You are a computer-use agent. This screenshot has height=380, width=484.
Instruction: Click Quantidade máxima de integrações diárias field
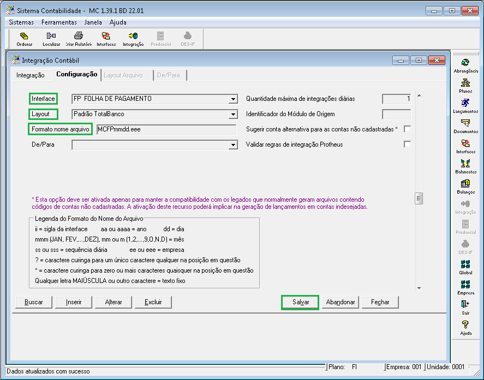click(396, 99)
